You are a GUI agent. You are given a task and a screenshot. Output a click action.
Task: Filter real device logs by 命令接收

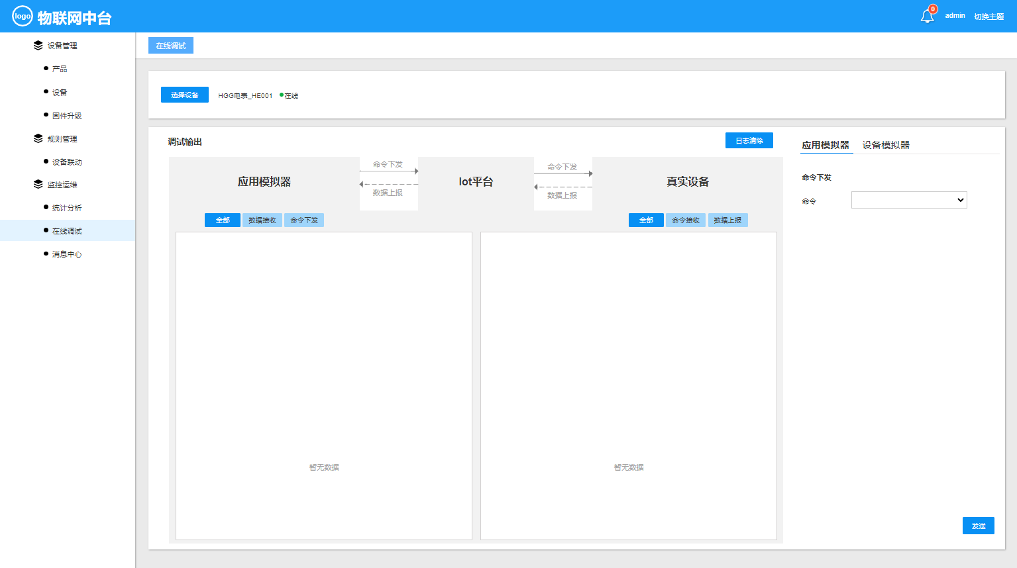tap(686, 220)
